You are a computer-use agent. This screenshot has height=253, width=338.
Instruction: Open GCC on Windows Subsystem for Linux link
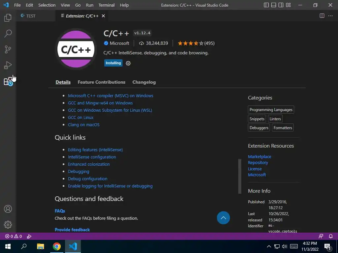coord(110,110)
